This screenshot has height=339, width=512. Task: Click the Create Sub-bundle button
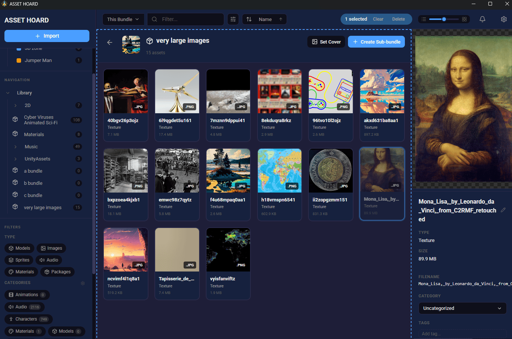(x=376, y=42)
